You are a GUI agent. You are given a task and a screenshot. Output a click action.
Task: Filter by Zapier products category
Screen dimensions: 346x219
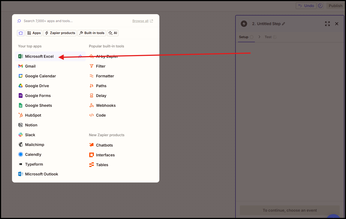(60, 33)
